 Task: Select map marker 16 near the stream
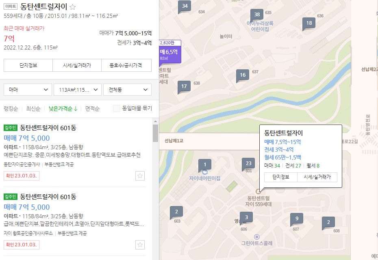pyautogui.click(x=243, y=75)
